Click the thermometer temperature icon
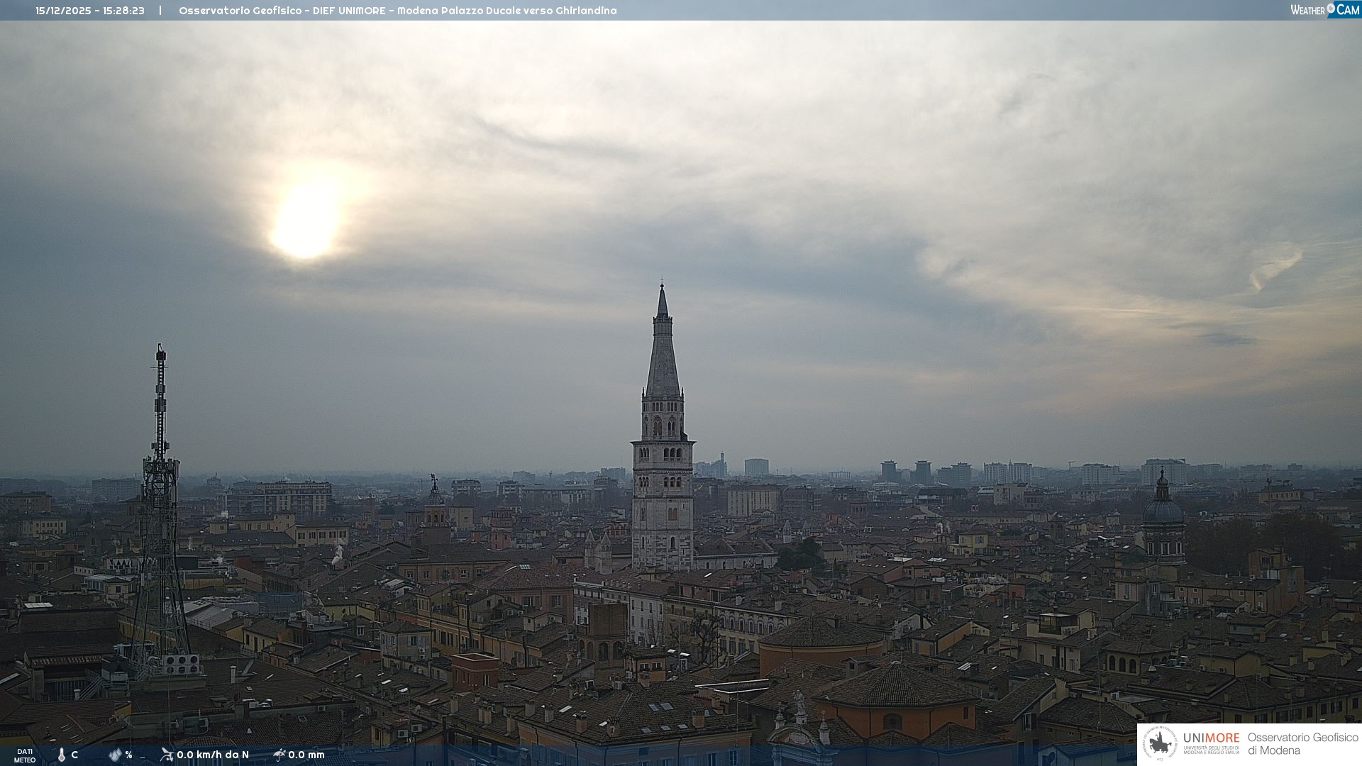The width and height of the screenshot is (1362, 766). point(62,755)
